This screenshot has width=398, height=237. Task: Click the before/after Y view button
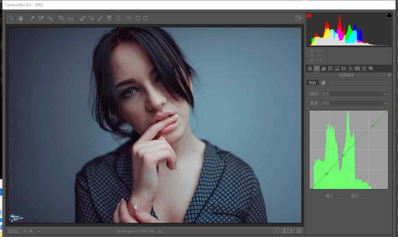coord(277,231)
